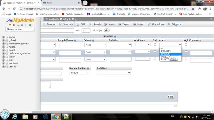
Task: Click the Go button to add columns
Action: click(x=107, y=30)
